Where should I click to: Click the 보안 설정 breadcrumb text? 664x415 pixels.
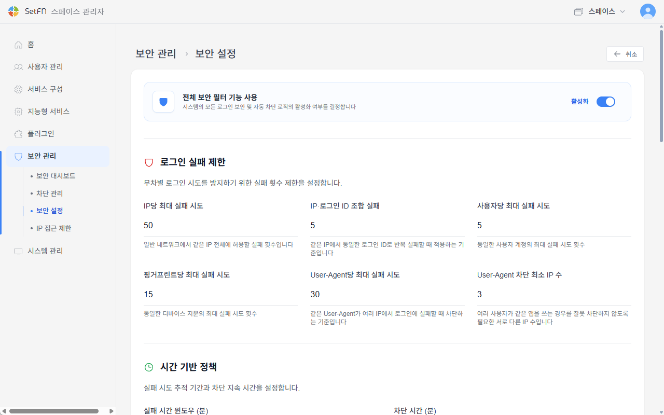point(215,53)
